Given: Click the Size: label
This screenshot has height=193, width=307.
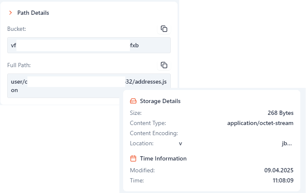Looking at the screenshot, I should 136,113.
